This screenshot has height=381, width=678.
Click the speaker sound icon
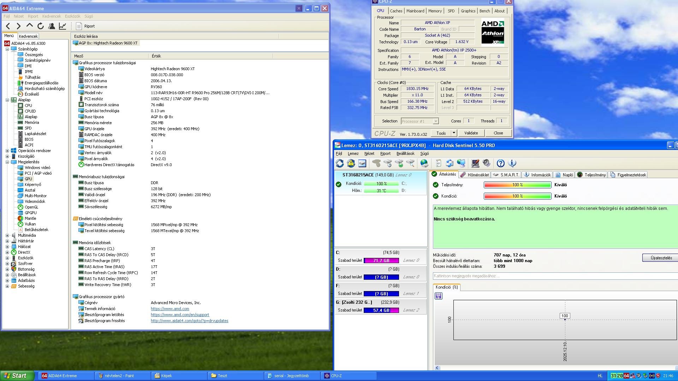pos(487,163)
